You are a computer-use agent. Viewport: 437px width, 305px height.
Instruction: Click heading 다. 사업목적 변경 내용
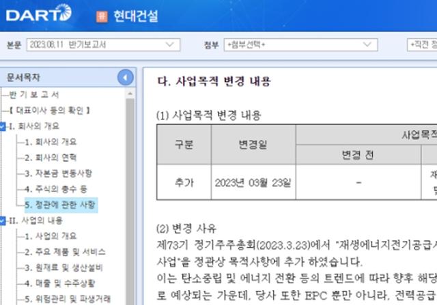tap(214, 81)
